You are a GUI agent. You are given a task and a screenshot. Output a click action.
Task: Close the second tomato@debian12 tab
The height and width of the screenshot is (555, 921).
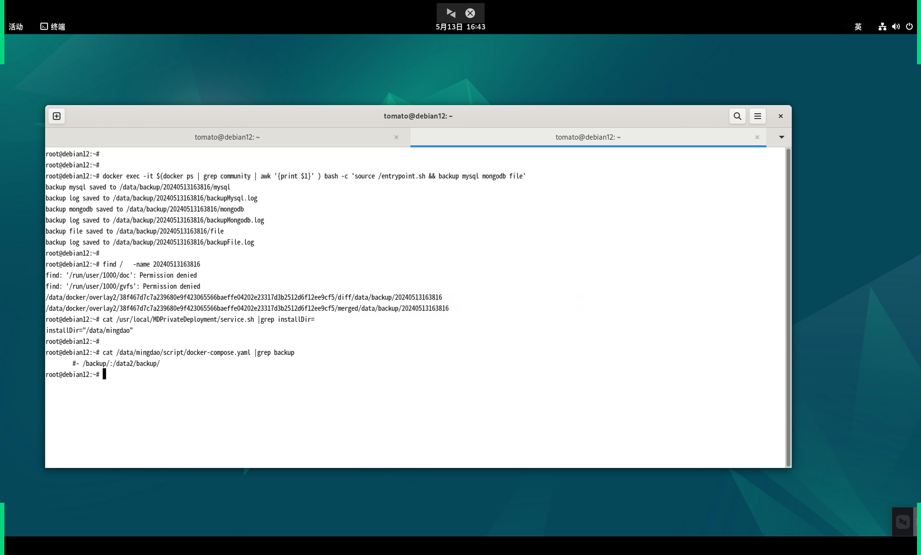click(x=757, y=137)
